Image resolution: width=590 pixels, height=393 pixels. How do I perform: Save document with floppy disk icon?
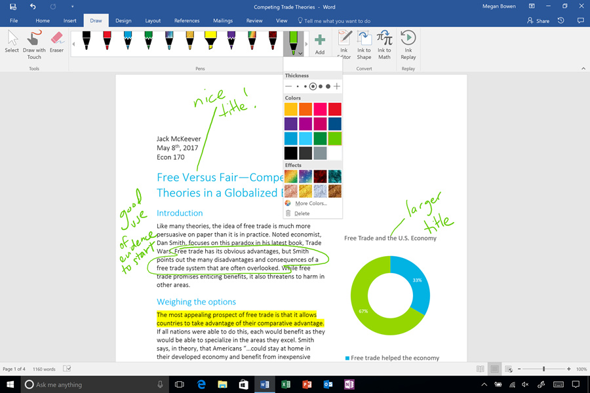(13, 7)
